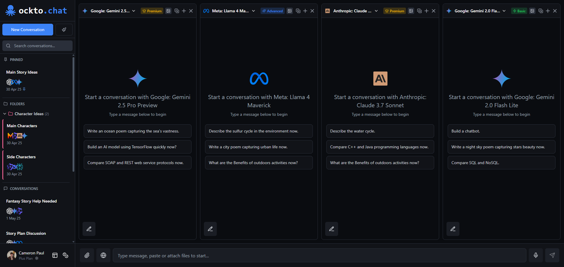Select 'Compare SQL and NoSQL' suggestion
Viewport: 564px width, 267px height.
(x=501, y=163)
